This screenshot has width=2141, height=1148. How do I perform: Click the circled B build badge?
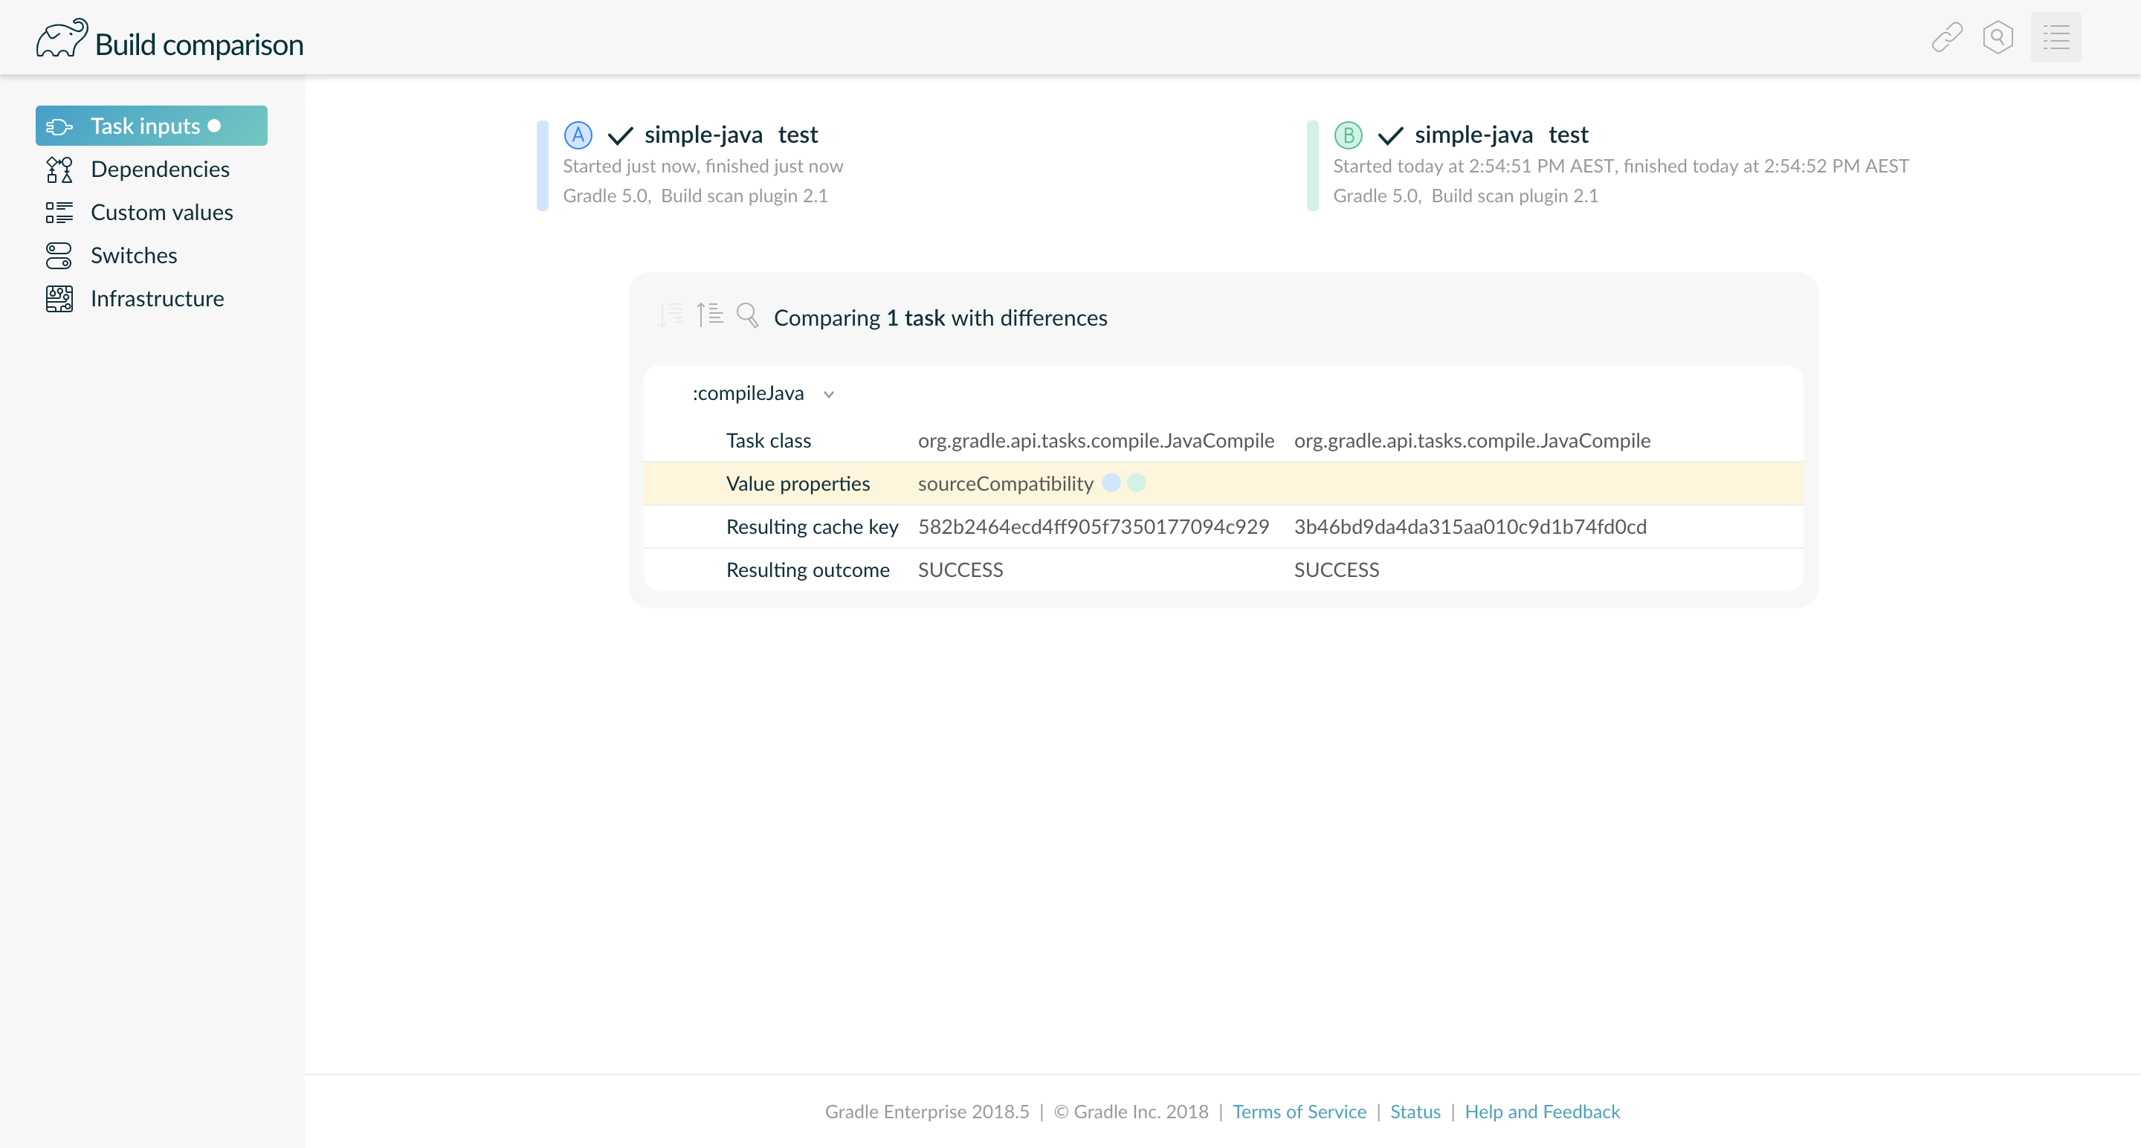[x=1347, y=135]
